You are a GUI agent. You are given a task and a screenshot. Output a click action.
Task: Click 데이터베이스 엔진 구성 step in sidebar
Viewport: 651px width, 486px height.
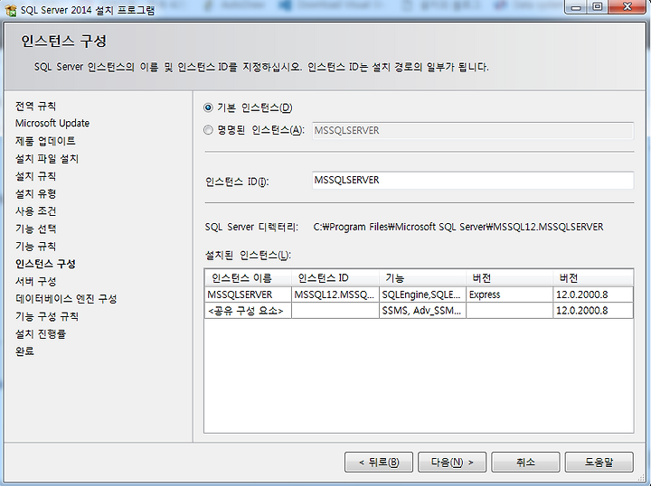point(66,299)
